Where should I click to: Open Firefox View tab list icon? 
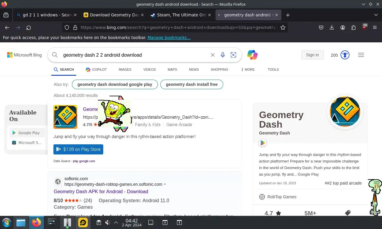point(6,15)
